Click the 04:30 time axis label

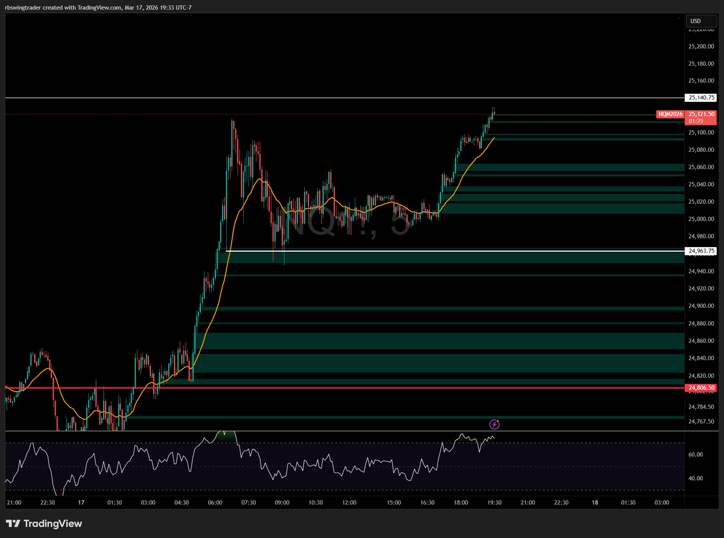coord(182,502)
